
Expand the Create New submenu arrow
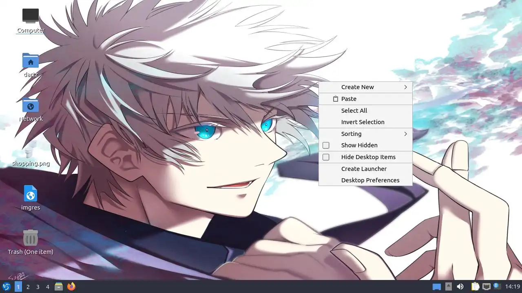[405, 87]
